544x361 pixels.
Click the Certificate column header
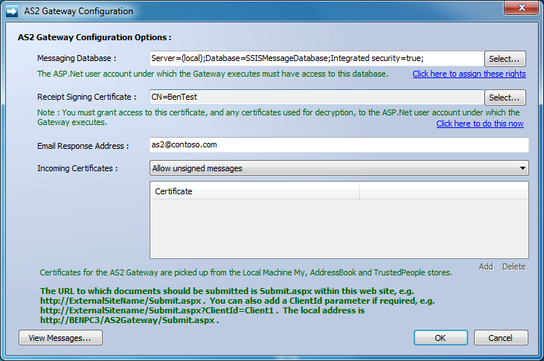pos(255,191)
